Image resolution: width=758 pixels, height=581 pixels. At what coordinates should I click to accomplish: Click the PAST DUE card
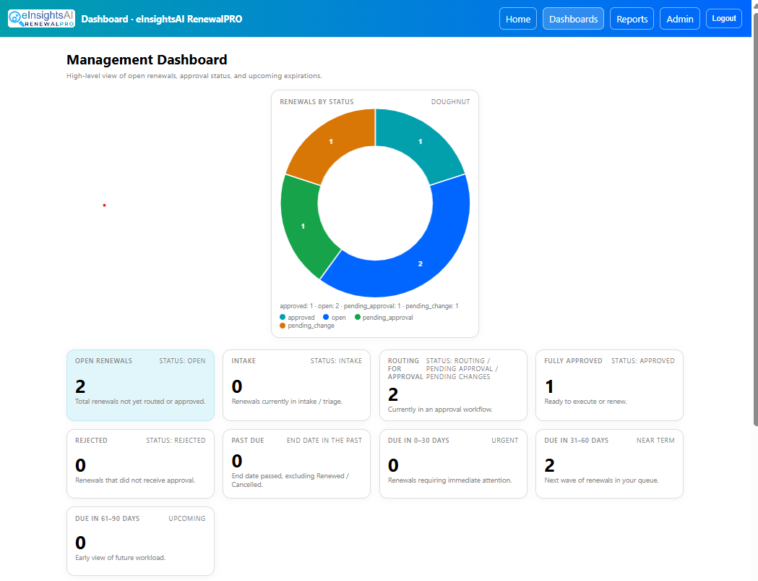click(x=296, y=463)
